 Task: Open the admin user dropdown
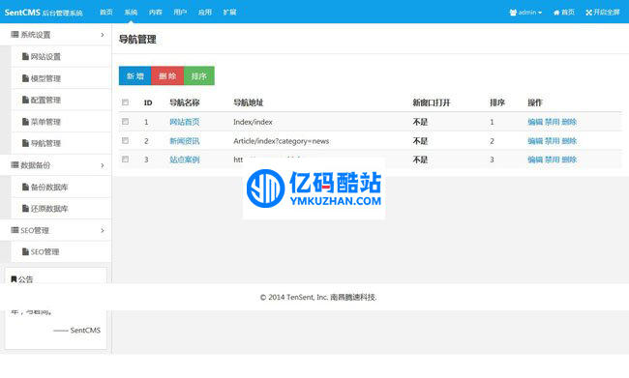[x=525, y=13]
